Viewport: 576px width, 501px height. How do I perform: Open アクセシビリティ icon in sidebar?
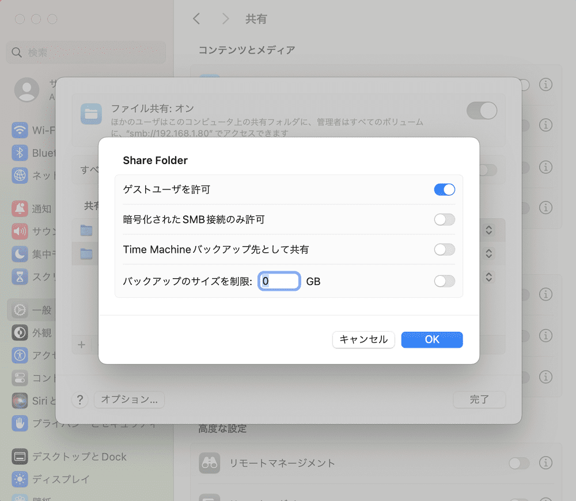point(20,355)
